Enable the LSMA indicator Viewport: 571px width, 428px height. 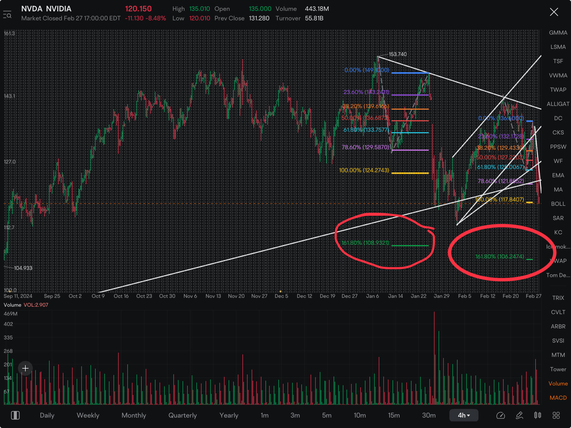click(x=558, y=47)
